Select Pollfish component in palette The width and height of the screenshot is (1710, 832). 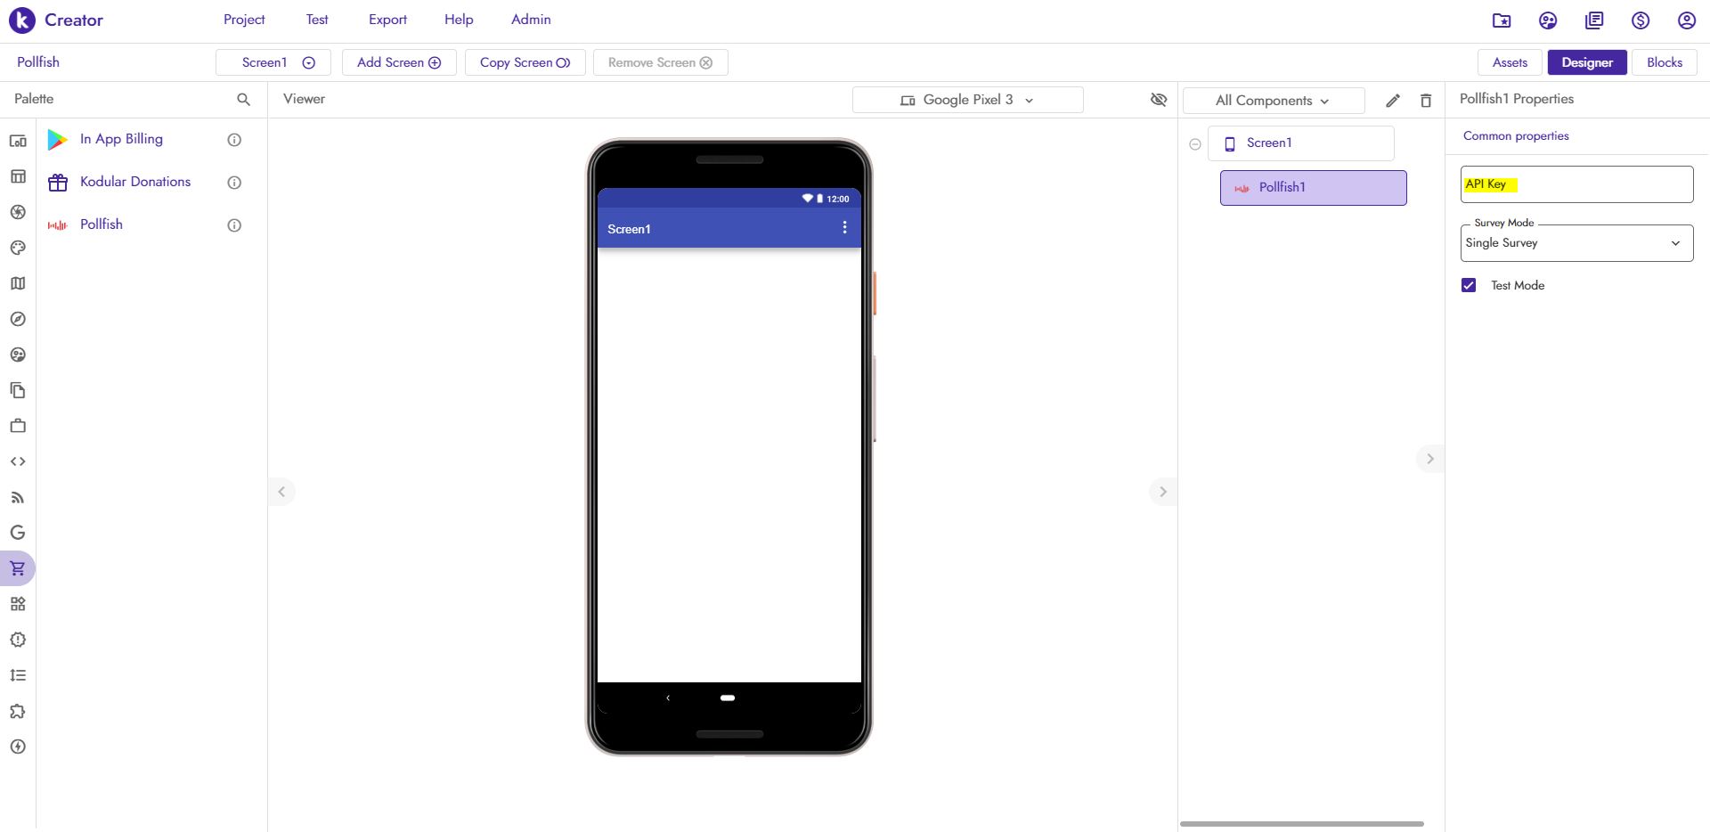click(x=101, y=224)
